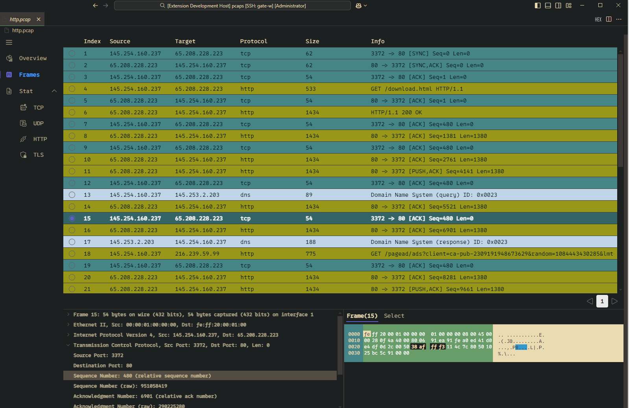Click the Frames sidebar icon
Image resolution: width=629 pixels, height=408 pixels.
(x=9, y=75)
